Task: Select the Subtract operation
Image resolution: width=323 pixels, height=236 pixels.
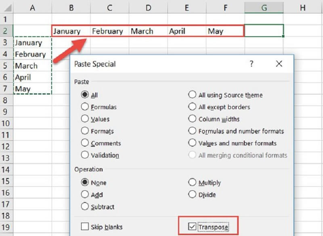Action: coord(85,206)
